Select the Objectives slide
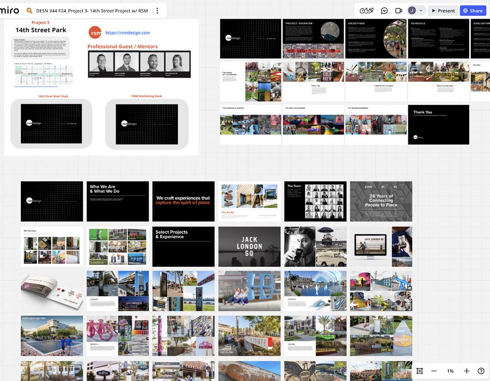The image size is (490, 381). [x=376, y=39]
